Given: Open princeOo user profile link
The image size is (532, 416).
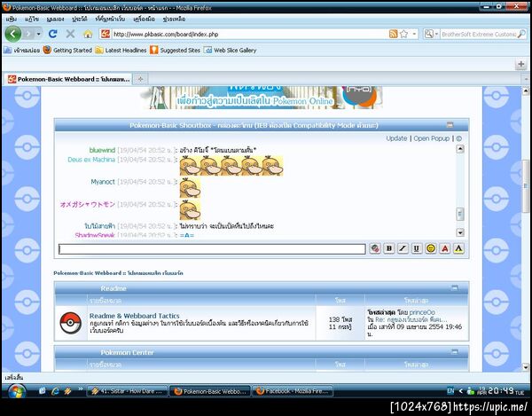Looking at the screenshot, I should [x=422, y=312].
